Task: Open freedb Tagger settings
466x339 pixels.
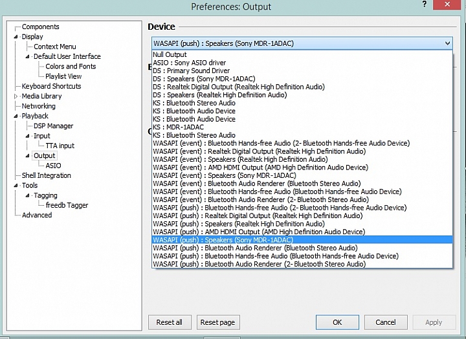Action: pyautogui.click(x=67, y=205)
